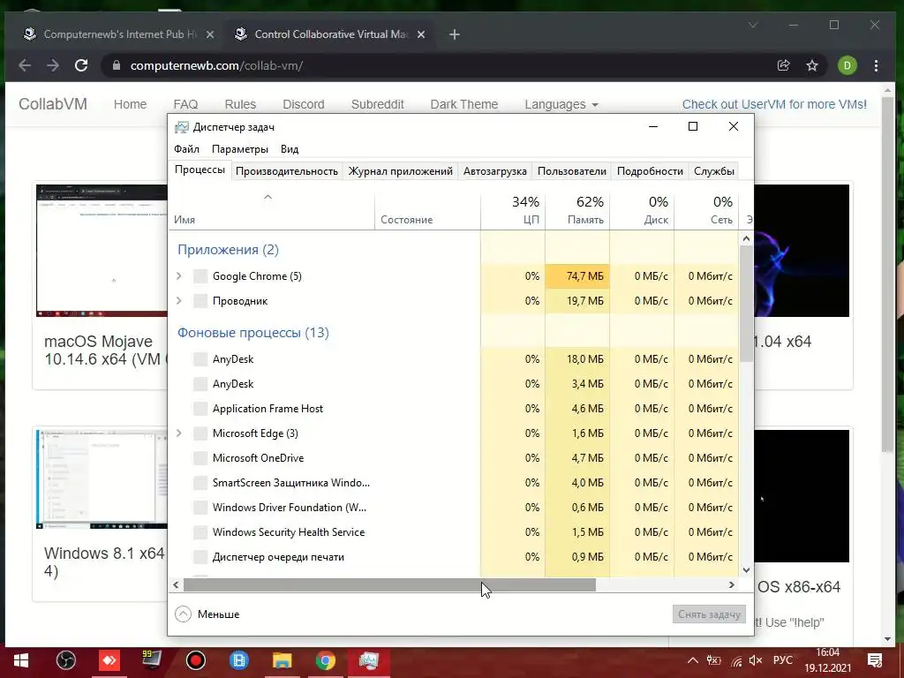Open Google Chrome taskbar icon

(325, 660)
